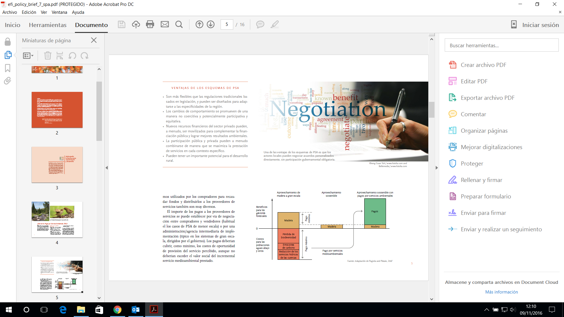
Task: Open thumbnail options dropdown menu
Action: click(28, 55)
